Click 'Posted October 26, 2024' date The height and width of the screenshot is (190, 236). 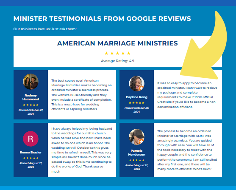tap(137, 110)
